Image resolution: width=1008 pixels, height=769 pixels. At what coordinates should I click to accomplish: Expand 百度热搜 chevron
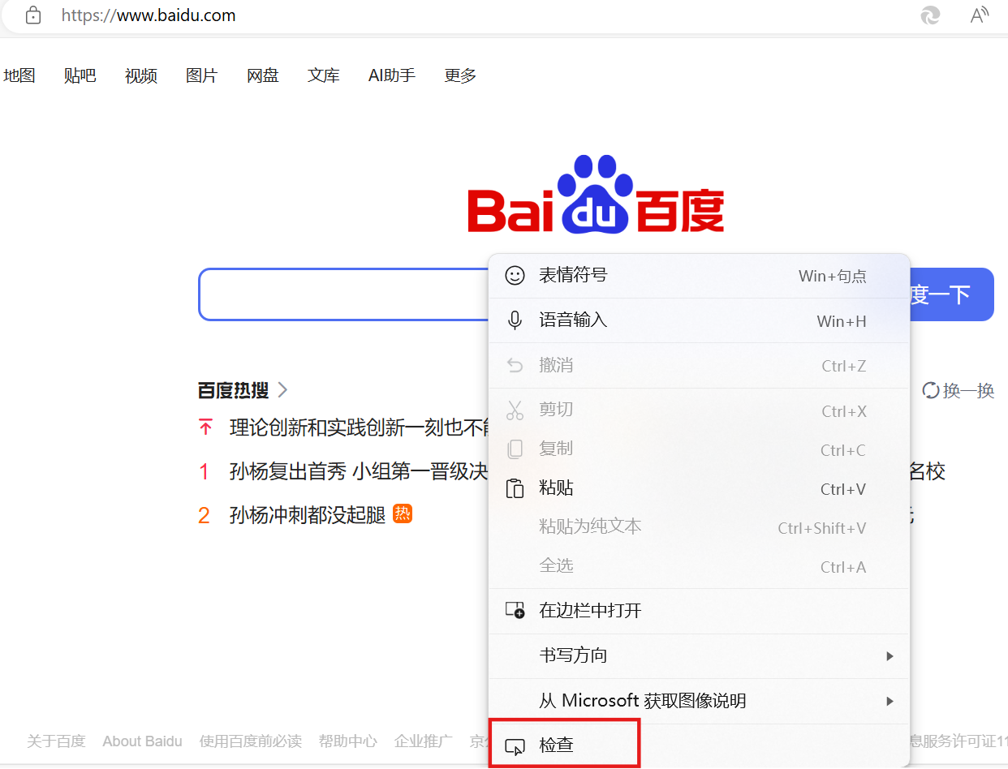coord(282,390)
